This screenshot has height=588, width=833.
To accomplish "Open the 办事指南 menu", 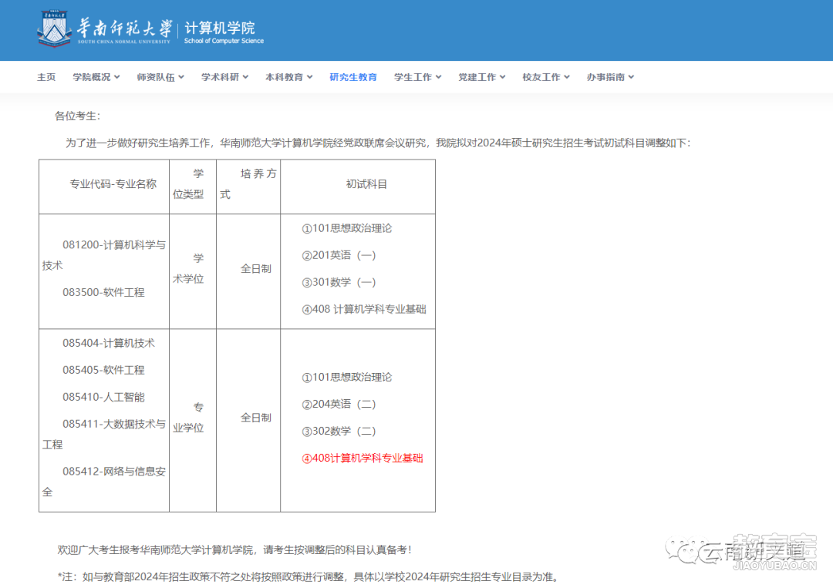I will (x=605, y=77).
